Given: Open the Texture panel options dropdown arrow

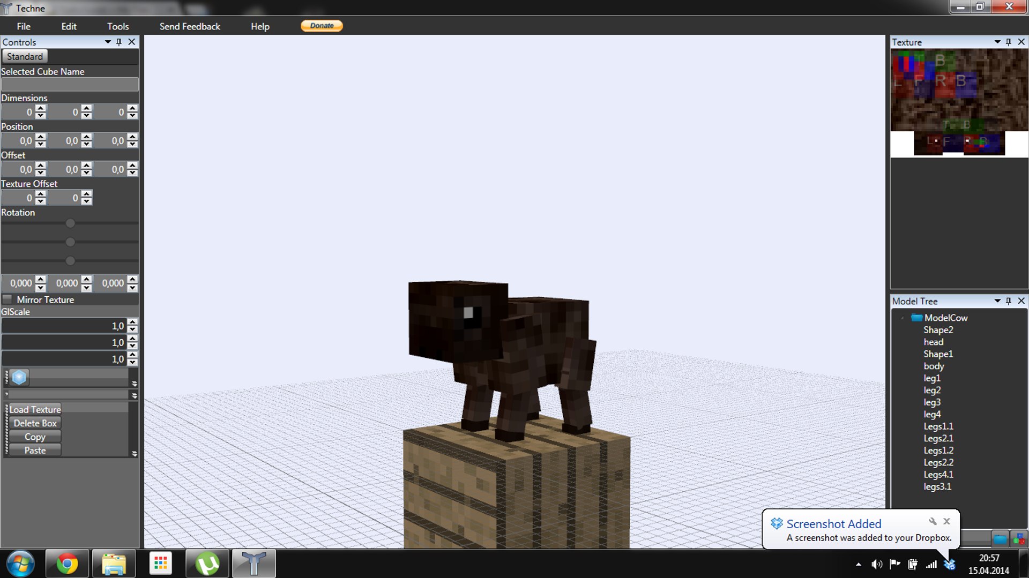Looking at the screenshot, I should click(997, 42).
